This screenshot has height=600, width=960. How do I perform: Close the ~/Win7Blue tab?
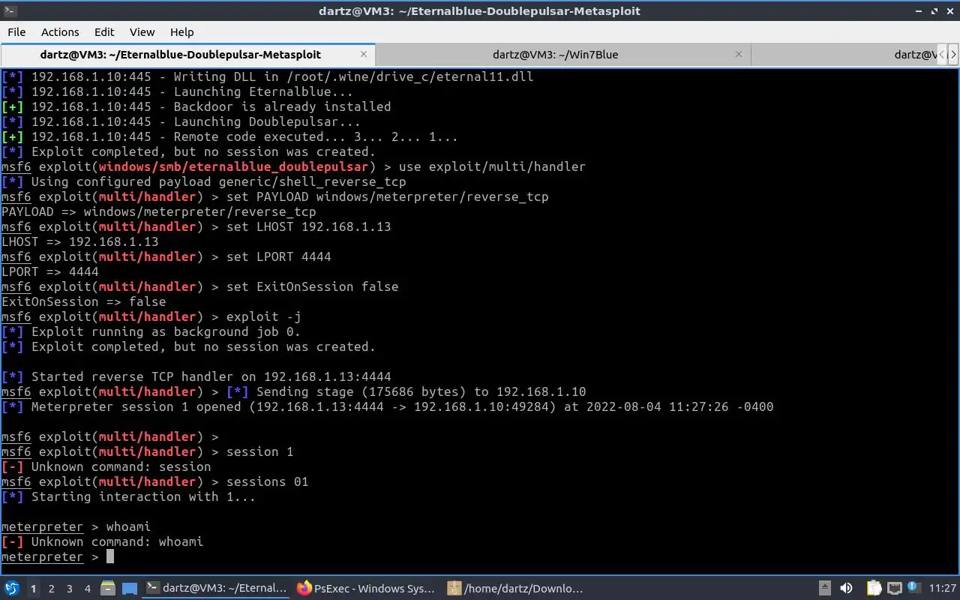tap(739, 55)
